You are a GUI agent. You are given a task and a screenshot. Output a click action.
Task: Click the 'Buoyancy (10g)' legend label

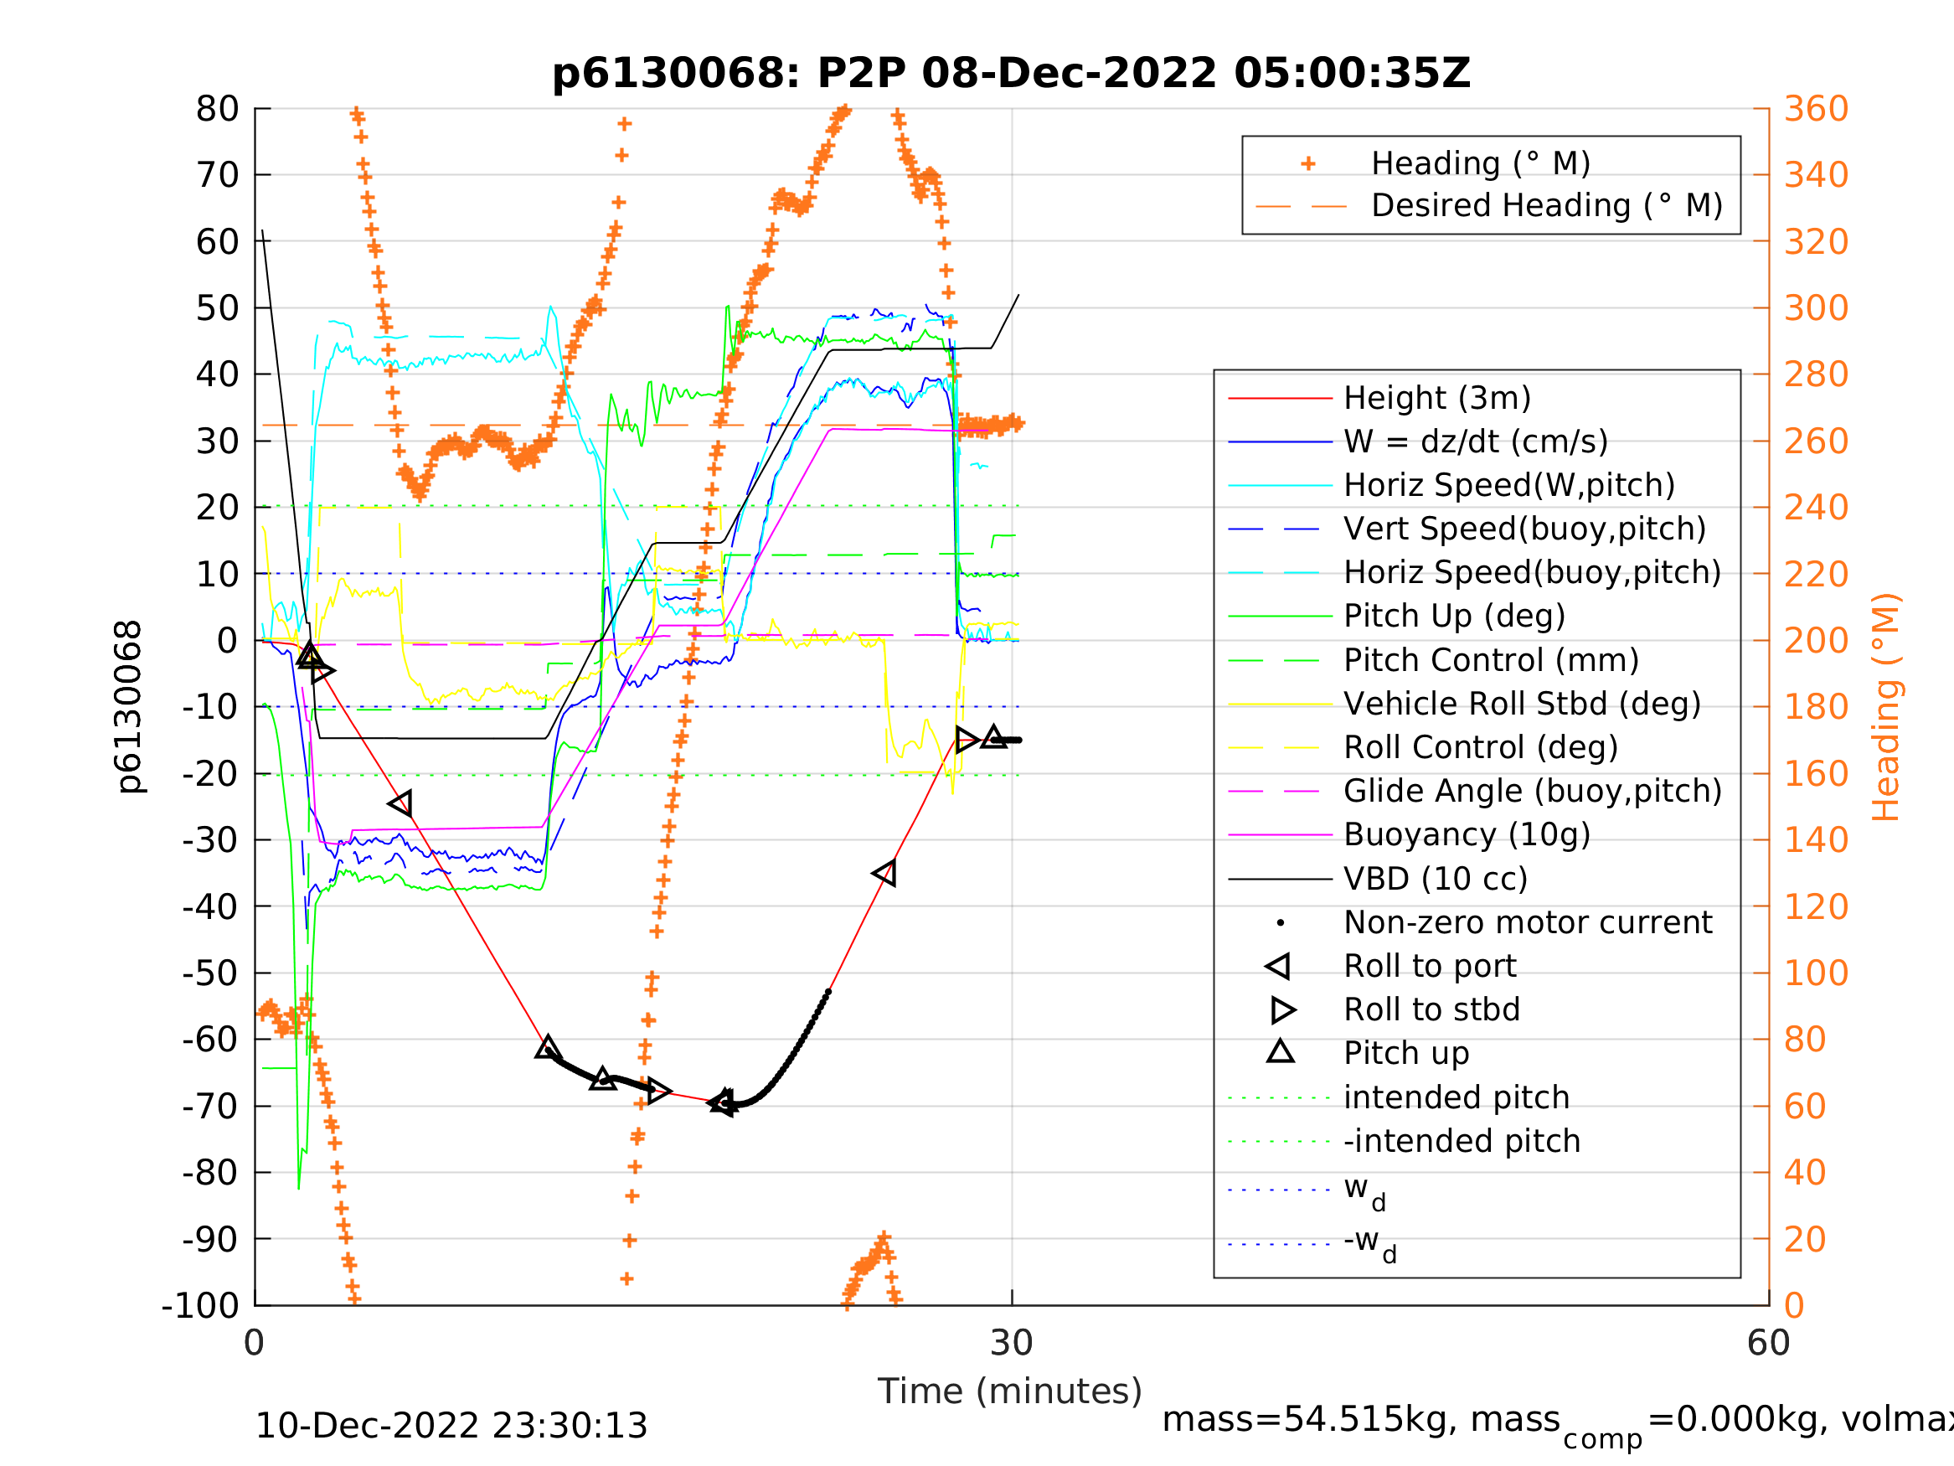1467,834
